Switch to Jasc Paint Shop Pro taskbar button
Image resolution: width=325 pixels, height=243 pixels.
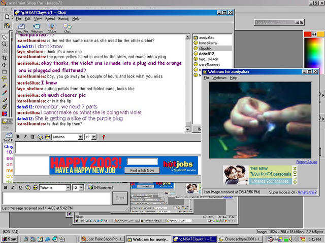point(103,239)
